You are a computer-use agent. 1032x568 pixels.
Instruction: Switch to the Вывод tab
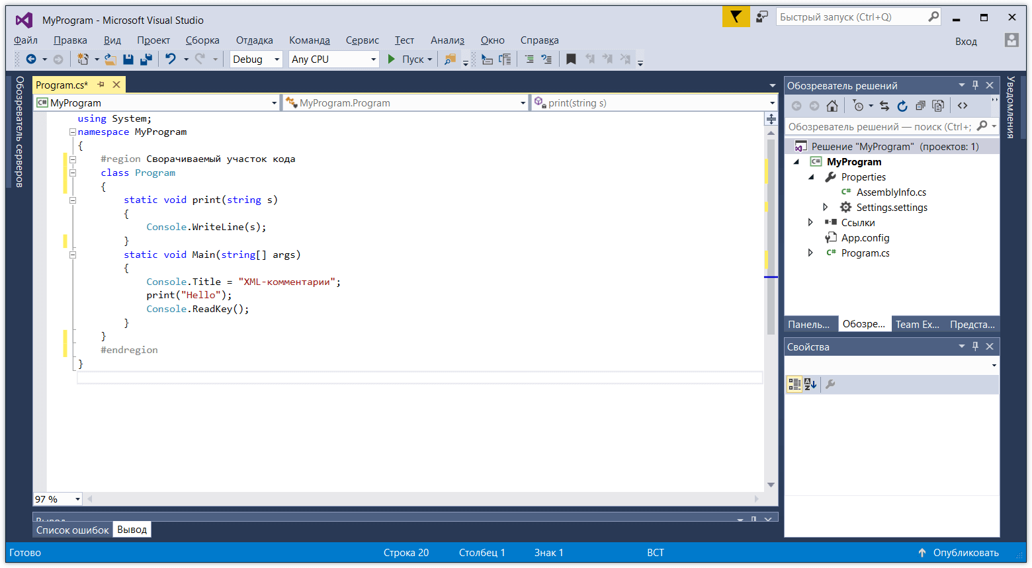tap(132, 530)
